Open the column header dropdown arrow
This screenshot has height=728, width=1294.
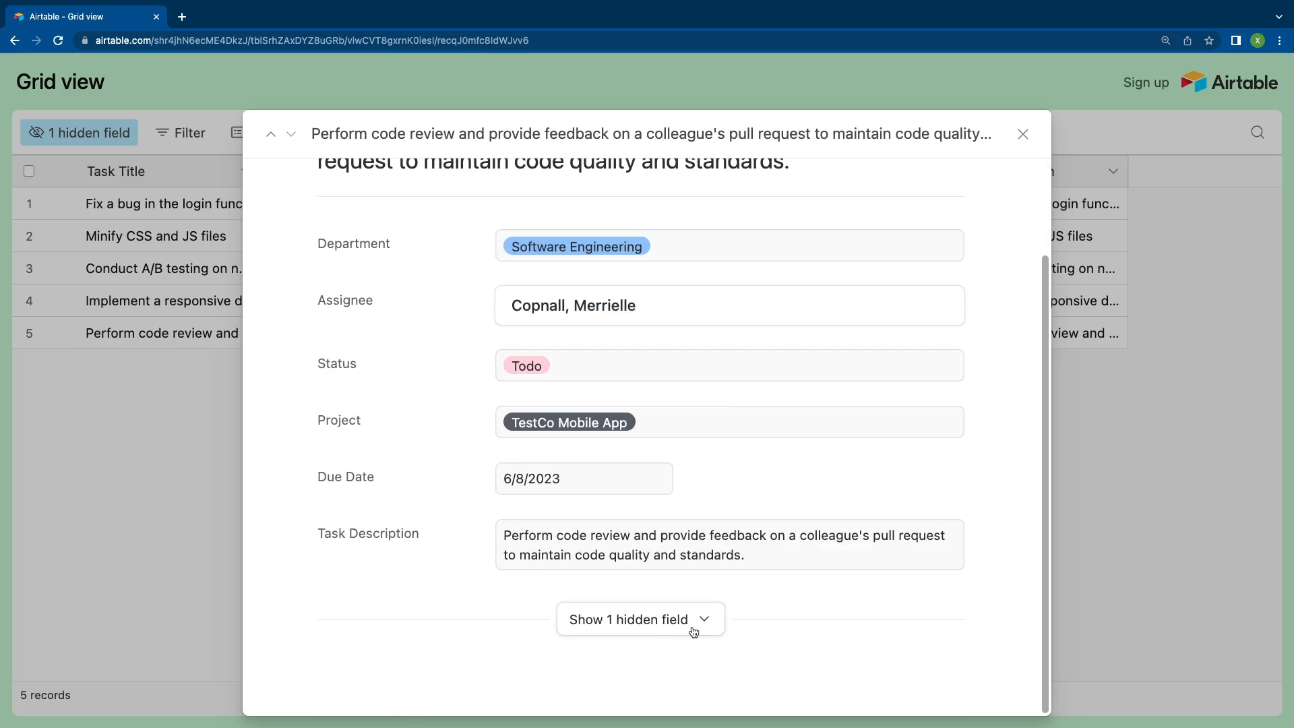click(x=1113, y=171)
